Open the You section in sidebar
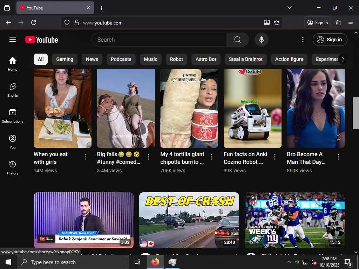359x269 pixels. tap(13, 142)
